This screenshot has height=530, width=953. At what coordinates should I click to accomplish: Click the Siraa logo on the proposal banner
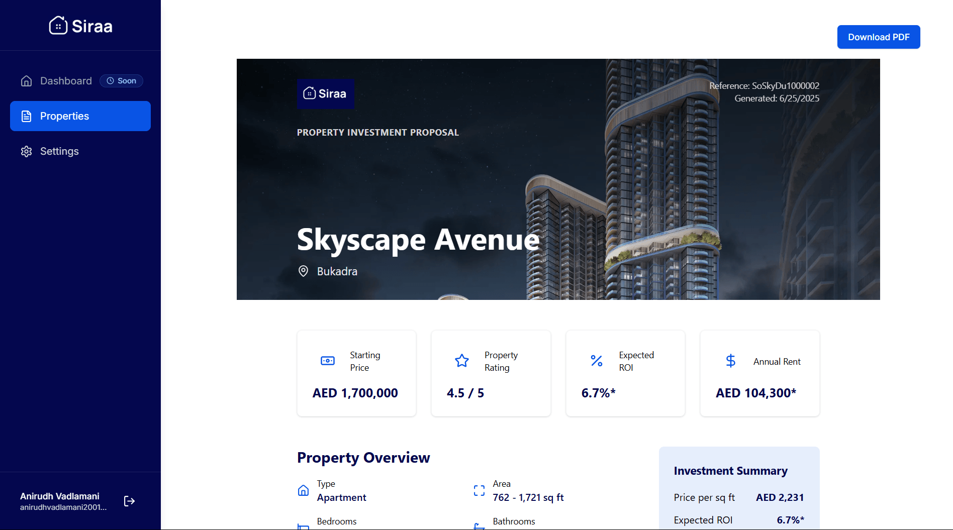pyautogui.click(x=326, y=94)
